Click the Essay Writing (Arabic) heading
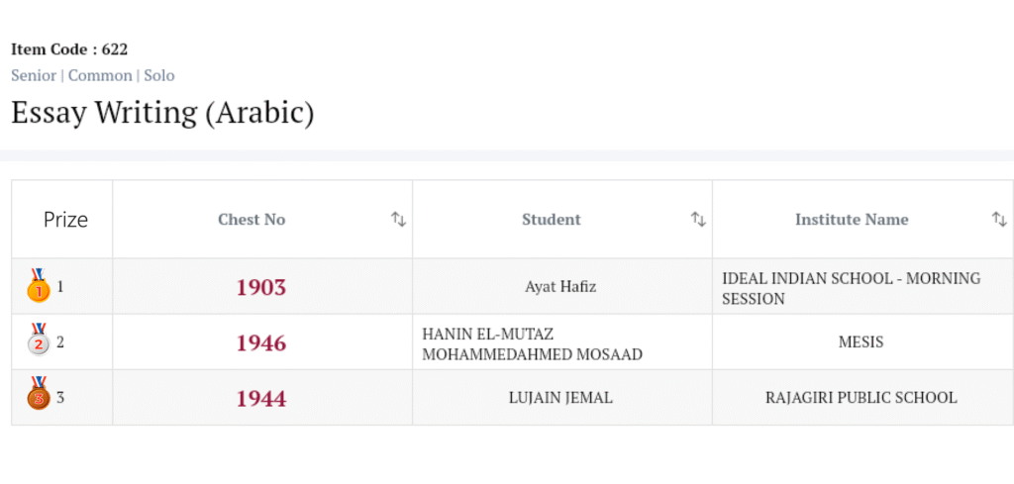Viewport: 1014px width, 484px height. [x=162, y=113]
